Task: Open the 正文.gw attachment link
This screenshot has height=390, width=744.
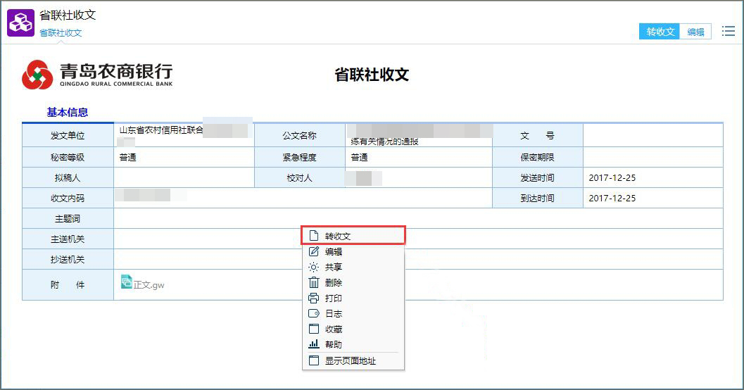Action: coord(149,284)
